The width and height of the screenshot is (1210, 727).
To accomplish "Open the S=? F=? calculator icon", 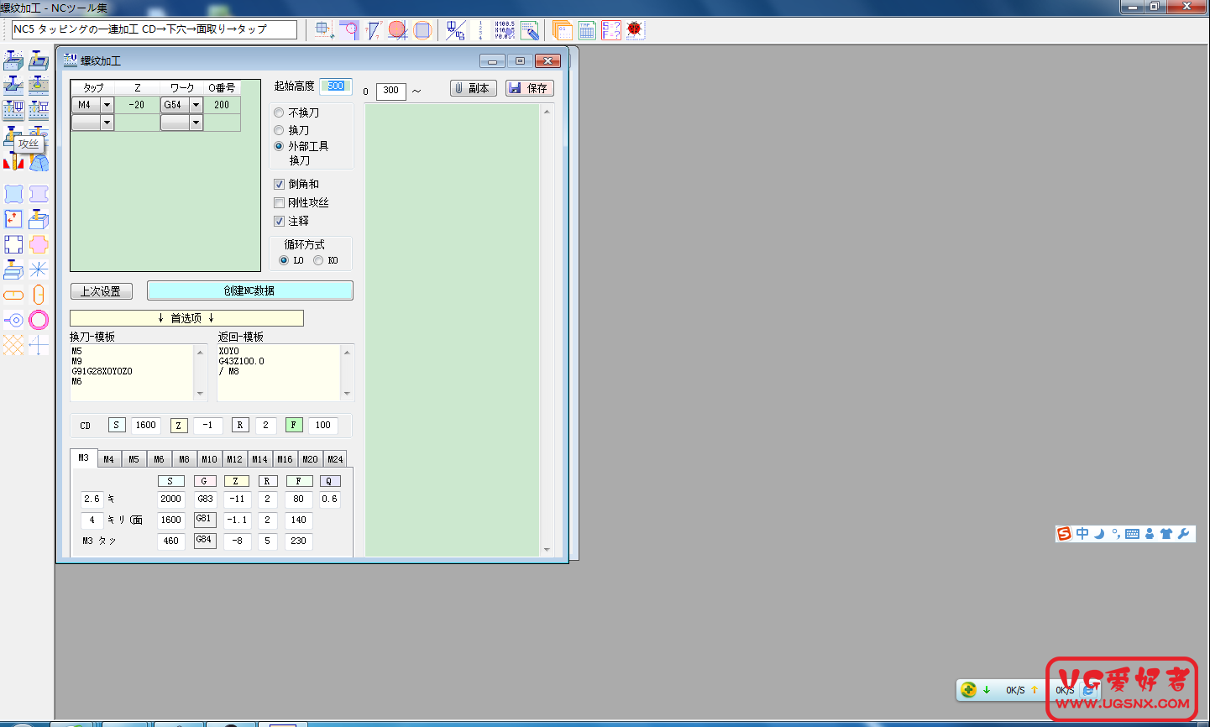I will [x=611, y=30].
